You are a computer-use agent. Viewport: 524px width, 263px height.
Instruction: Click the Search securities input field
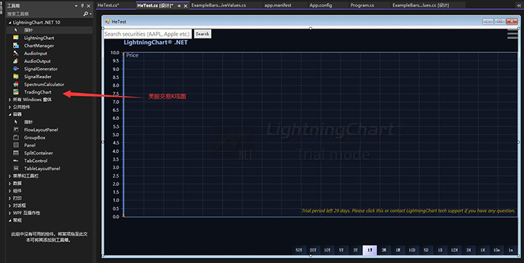(147, 34)
